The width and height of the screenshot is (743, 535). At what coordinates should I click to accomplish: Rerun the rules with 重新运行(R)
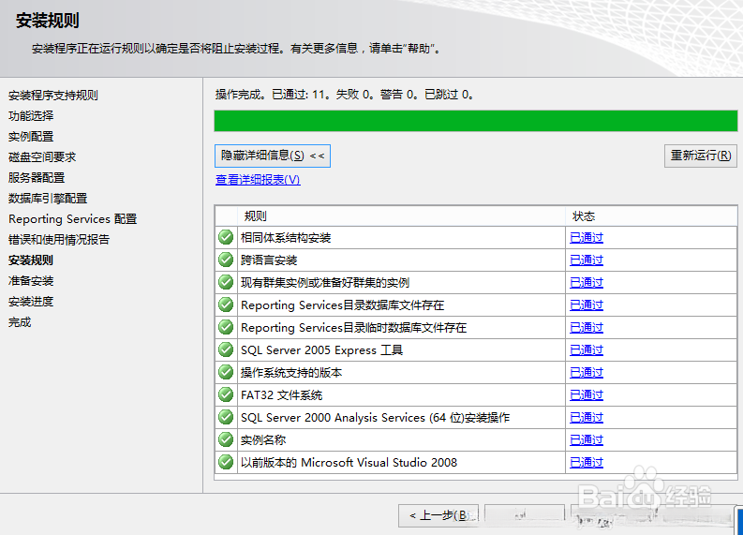point(700,156)
